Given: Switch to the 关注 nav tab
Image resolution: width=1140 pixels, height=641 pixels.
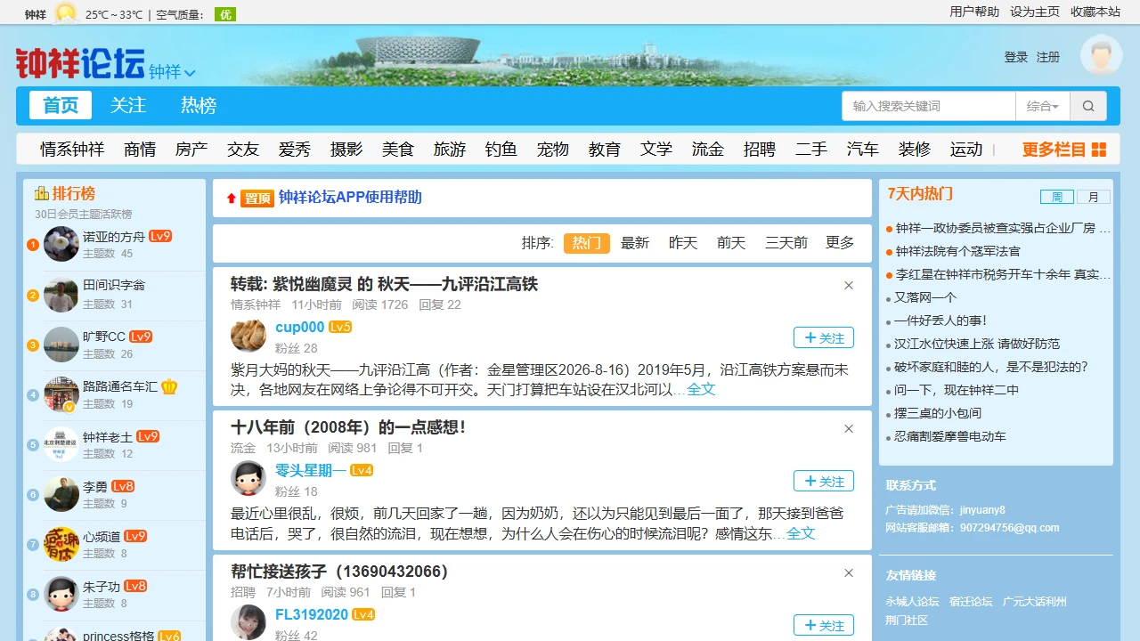Looking at the screenshot, I should (x=128, y=105).
